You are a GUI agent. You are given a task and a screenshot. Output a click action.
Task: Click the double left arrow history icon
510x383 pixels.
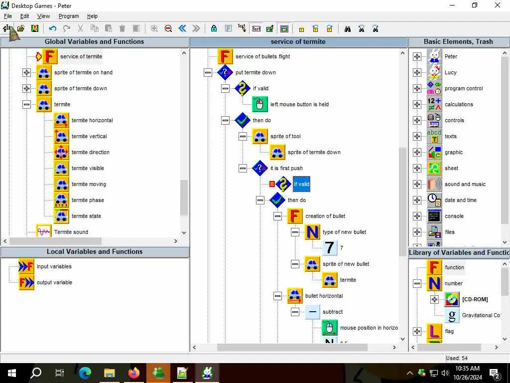click(182, 28)
